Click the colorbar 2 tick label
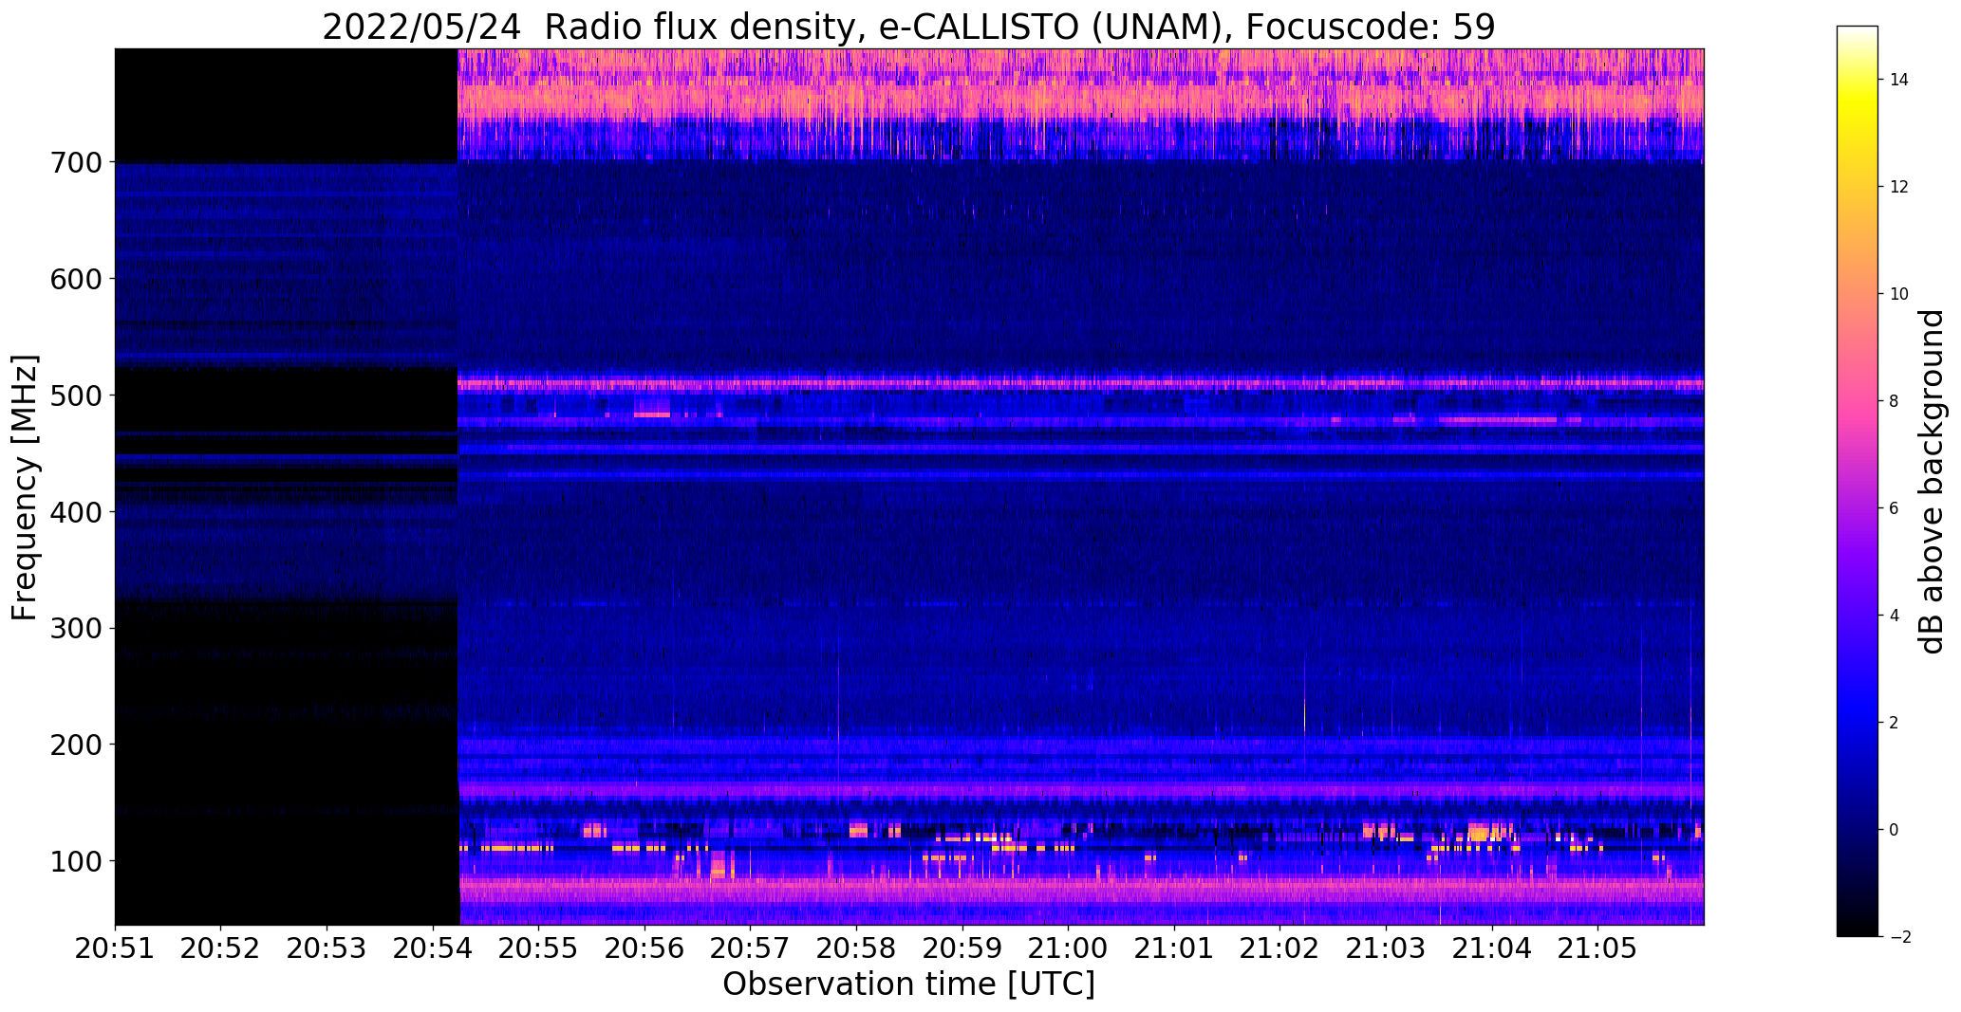The image size is (1961, 1012). coord(1894,723)
